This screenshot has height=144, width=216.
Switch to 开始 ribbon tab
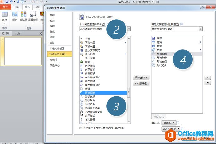click(17, 7)
